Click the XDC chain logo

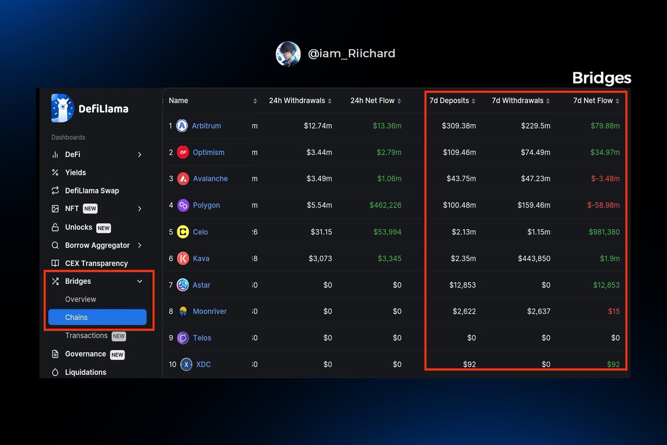click(186, 364)
